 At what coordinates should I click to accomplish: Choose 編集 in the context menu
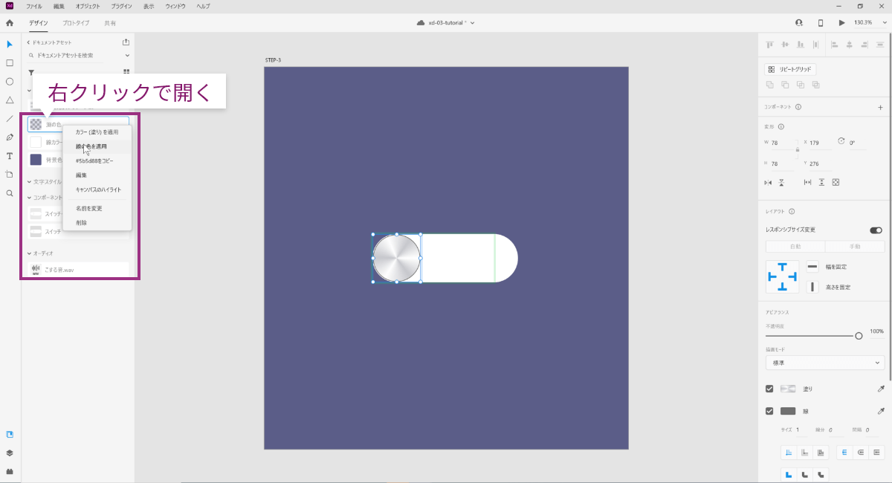(x=97, y=175)
